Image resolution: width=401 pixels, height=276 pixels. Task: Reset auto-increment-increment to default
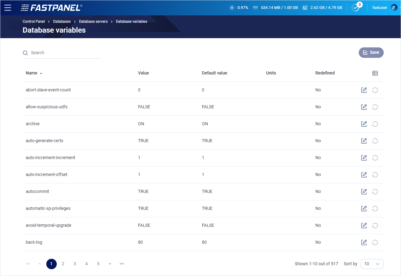(375, 158)
